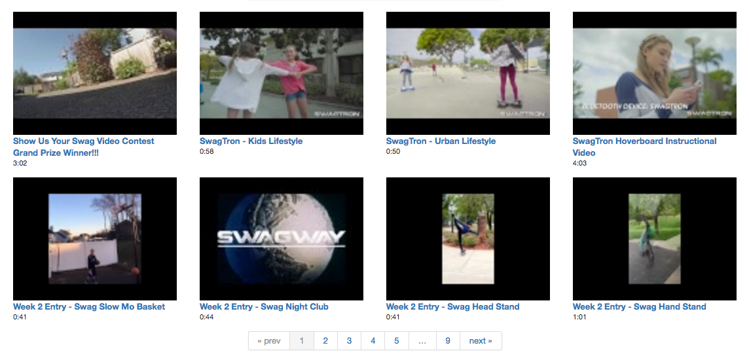Click 'SwagTron - Urban Lifestyle' title link
Image resolution: width=749 pixels, height=360 pixels.
441,141
